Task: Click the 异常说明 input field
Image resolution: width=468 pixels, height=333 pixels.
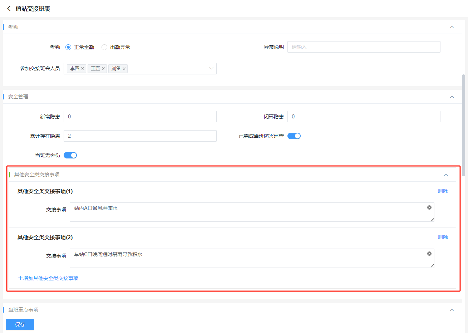Action: point(364,47)
